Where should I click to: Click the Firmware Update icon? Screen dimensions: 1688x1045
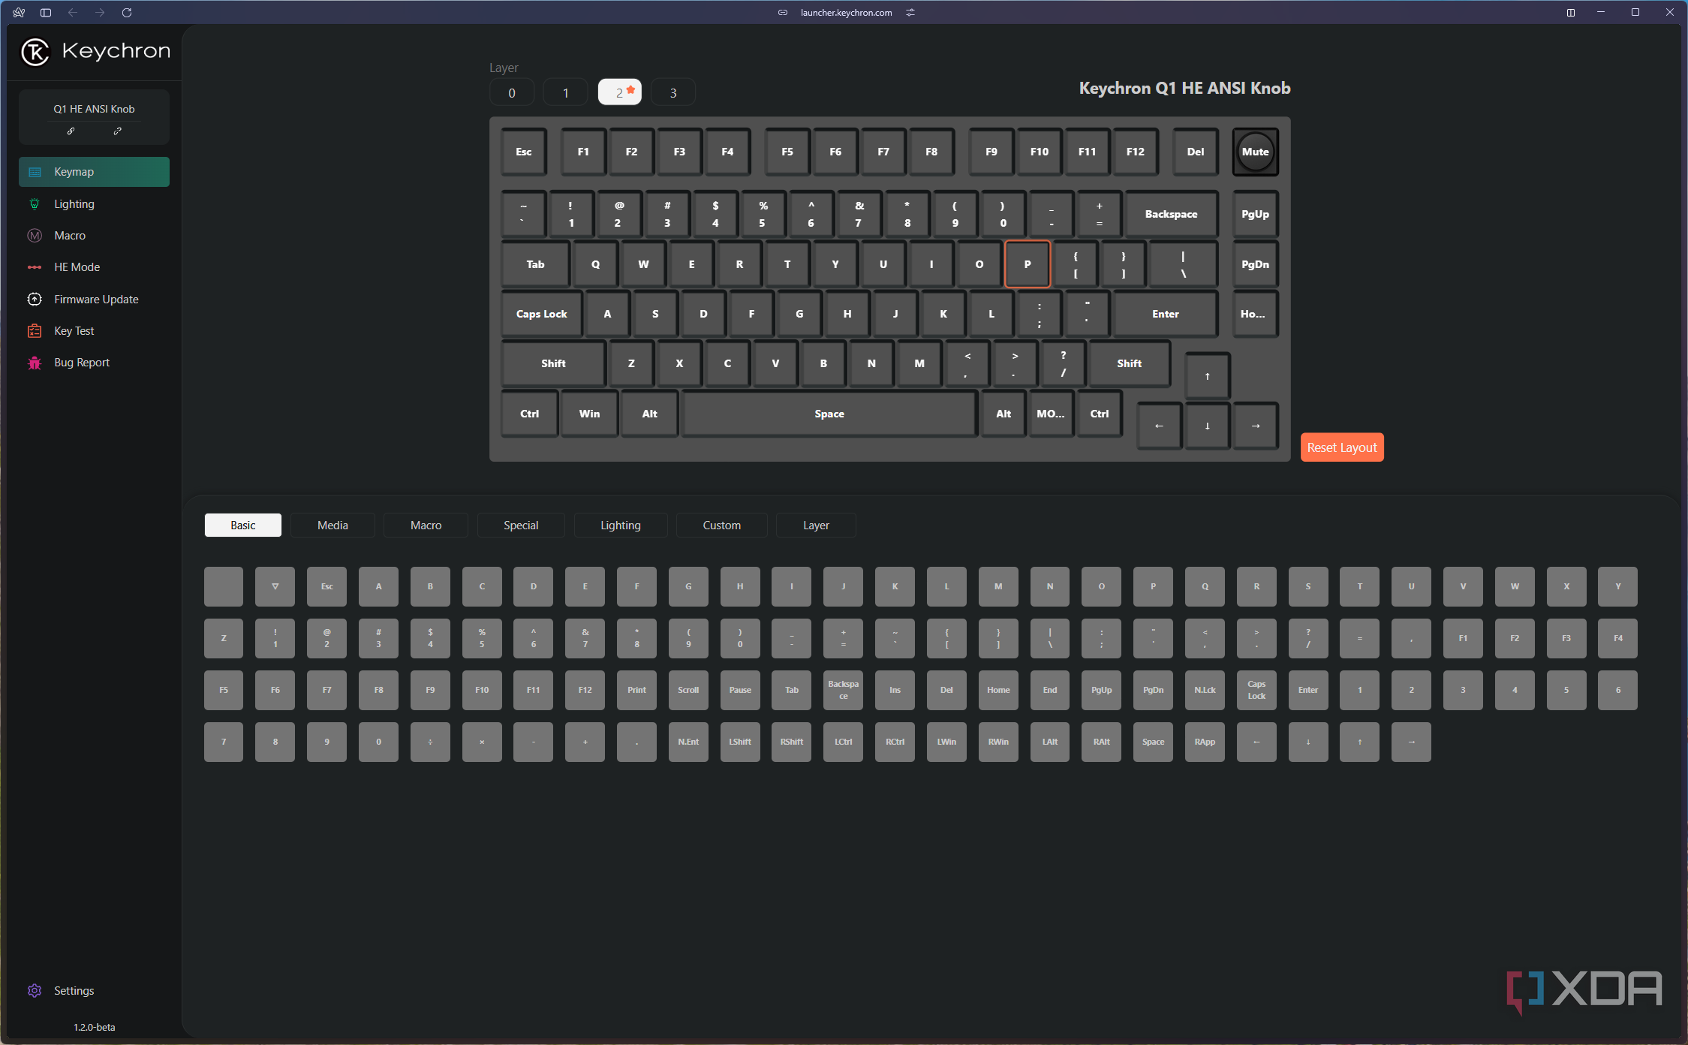pos(35,300)
